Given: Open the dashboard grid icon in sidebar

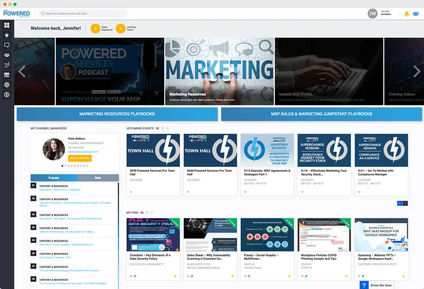Looking at the screenshot, I should [x=7, y=25].
